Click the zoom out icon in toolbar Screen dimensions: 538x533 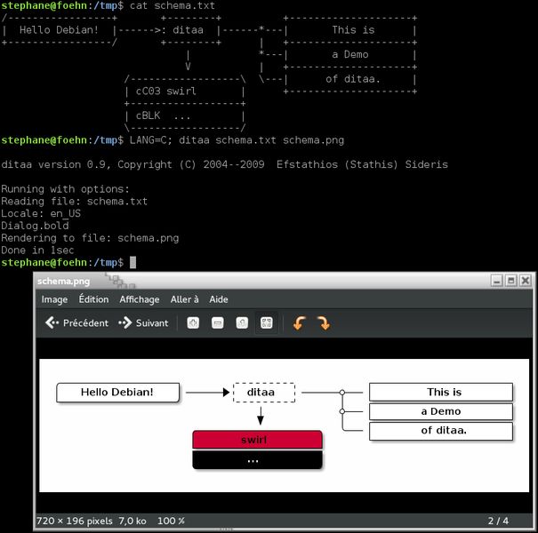click(x=218, y=322)
